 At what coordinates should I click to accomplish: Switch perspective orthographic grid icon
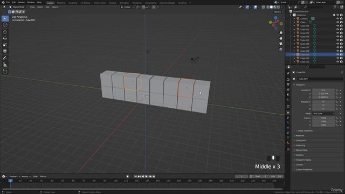pyautogui.click(x=281, y=49)
